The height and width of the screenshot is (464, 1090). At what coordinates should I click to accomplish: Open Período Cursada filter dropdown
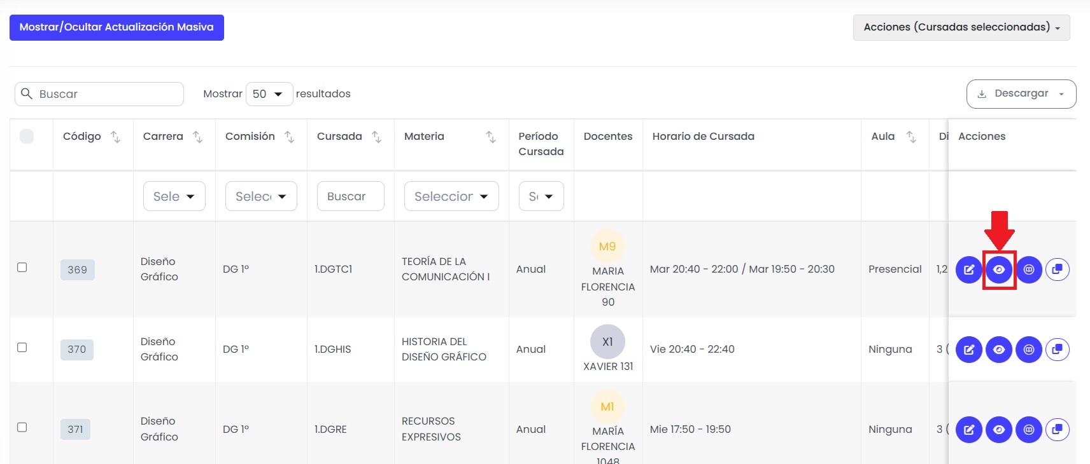point(541,196)
